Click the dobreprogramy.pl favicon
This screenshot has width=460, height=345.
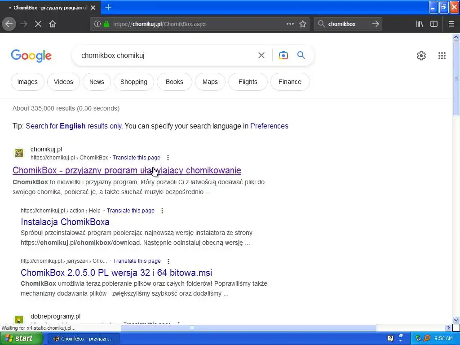click(x=19, y=320)
